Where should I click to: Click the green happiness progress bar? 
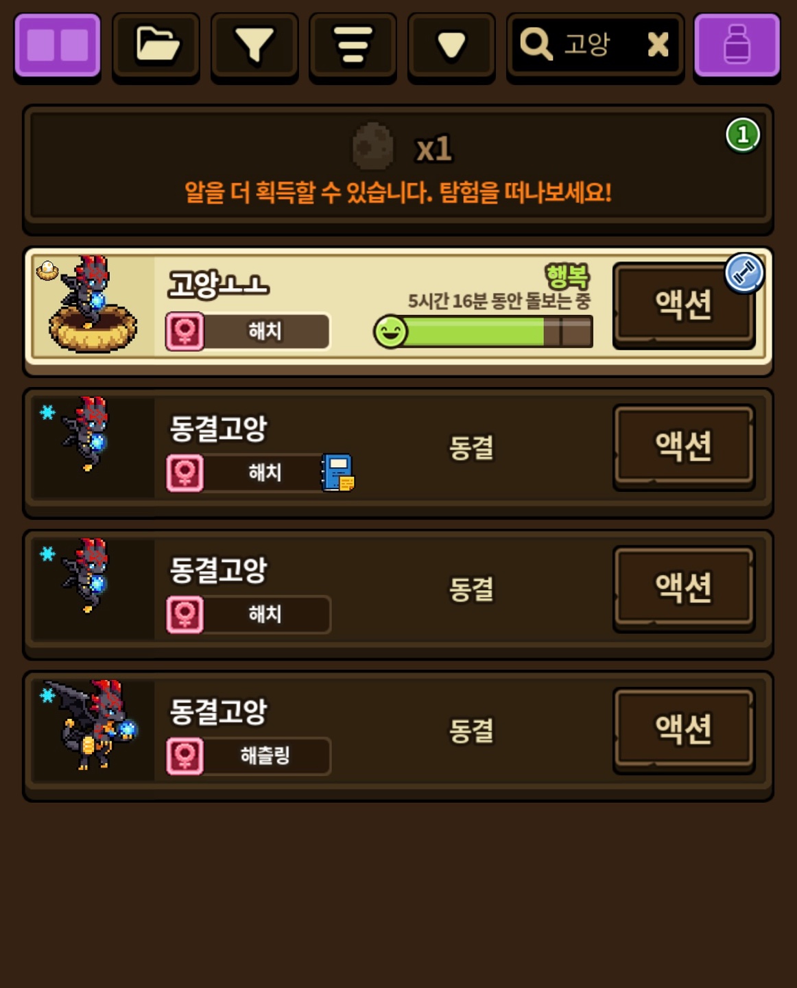[x=484, y=331]
